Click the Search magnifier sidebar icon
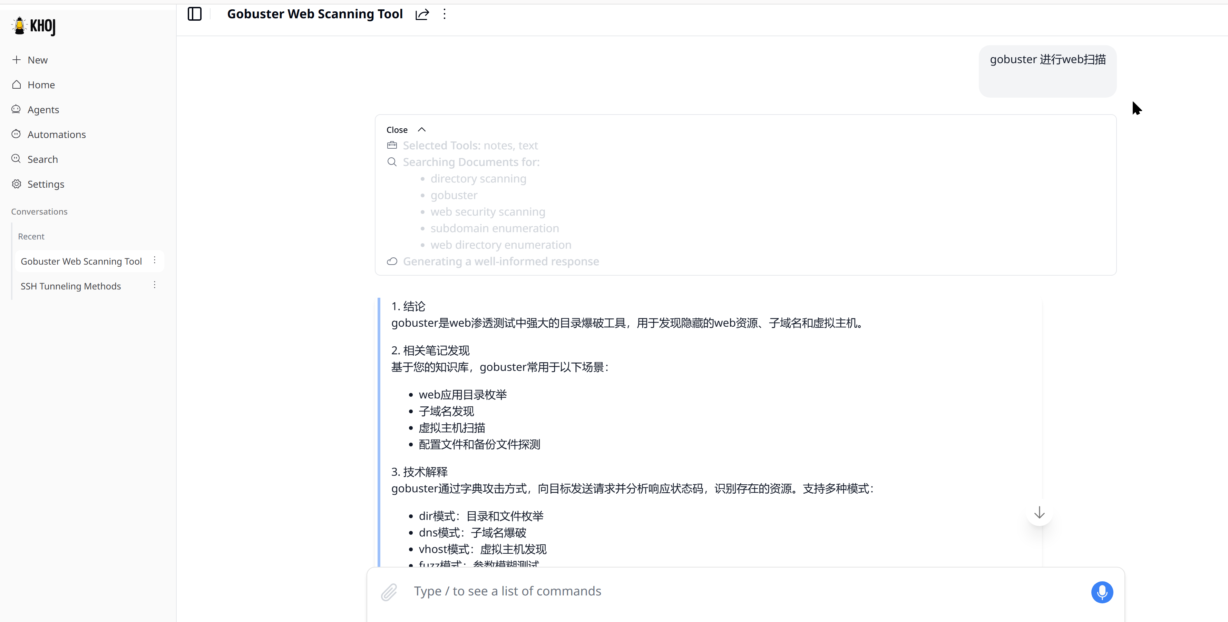Screen dimensions: 1228x622 tap(16, 159)
